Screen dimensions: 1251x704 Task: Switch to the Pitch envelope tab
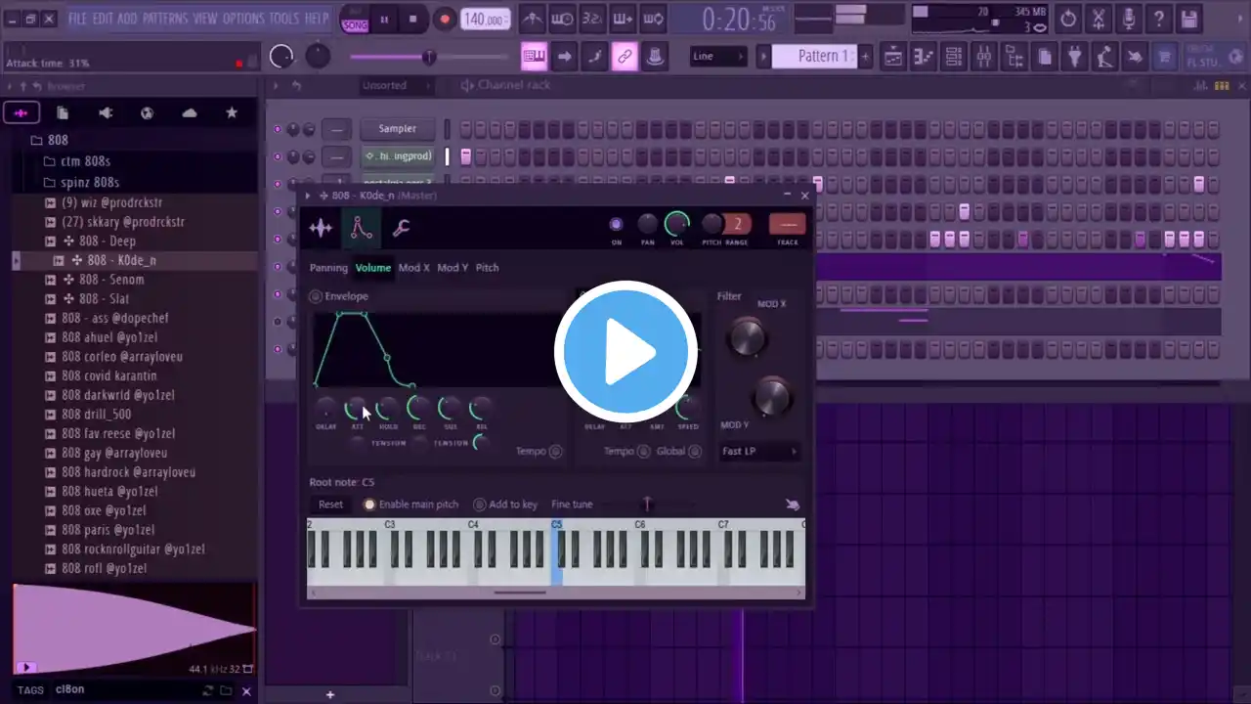pyautogui.click(x=487, y=268)
